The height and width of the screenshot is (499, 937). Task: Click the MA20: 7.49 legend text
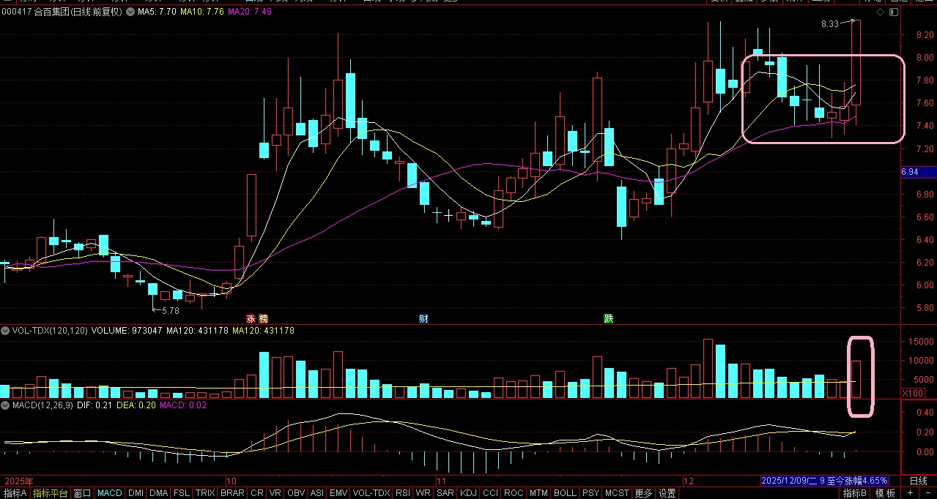[x=251, y=12]
